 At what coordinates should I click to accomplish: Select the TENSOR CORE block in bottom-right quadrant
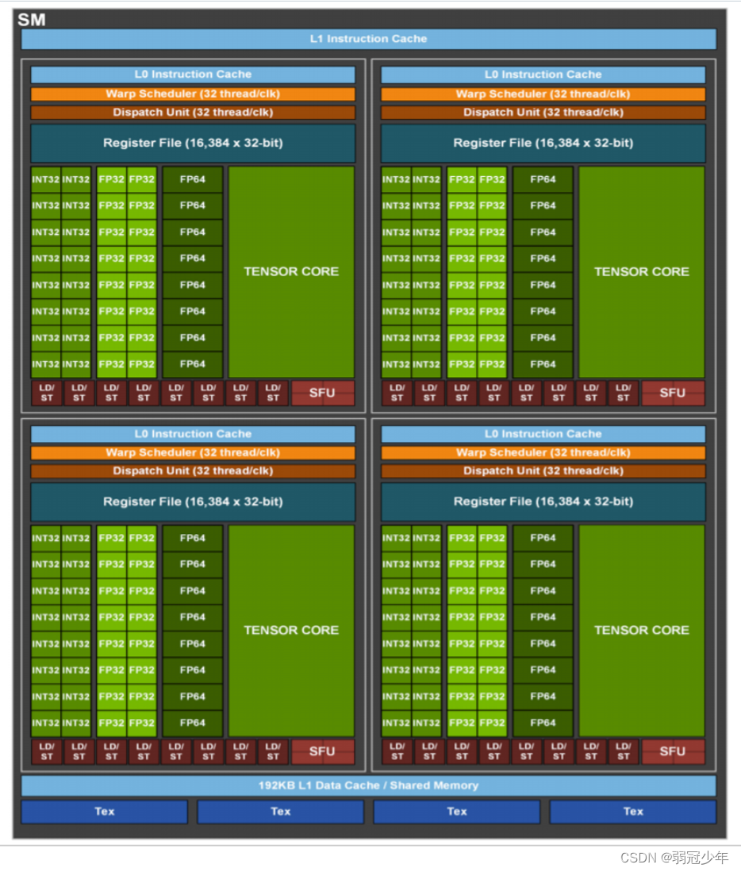pyautogui.click(x=641, y=629)
